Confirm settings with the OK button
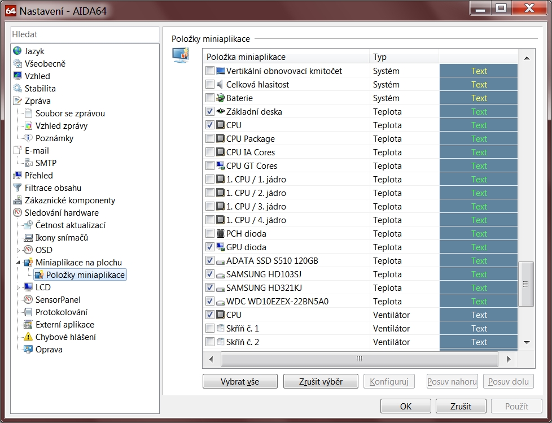Image resolution: width=552 pixels, height=423 pixels. tap(406, 406)
